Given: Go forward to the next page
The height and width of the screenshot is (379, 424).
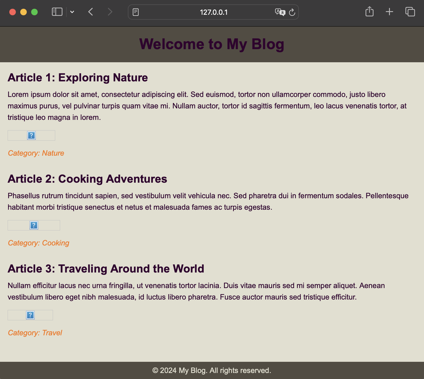Looking at the screenshot, I should (110, 12).
